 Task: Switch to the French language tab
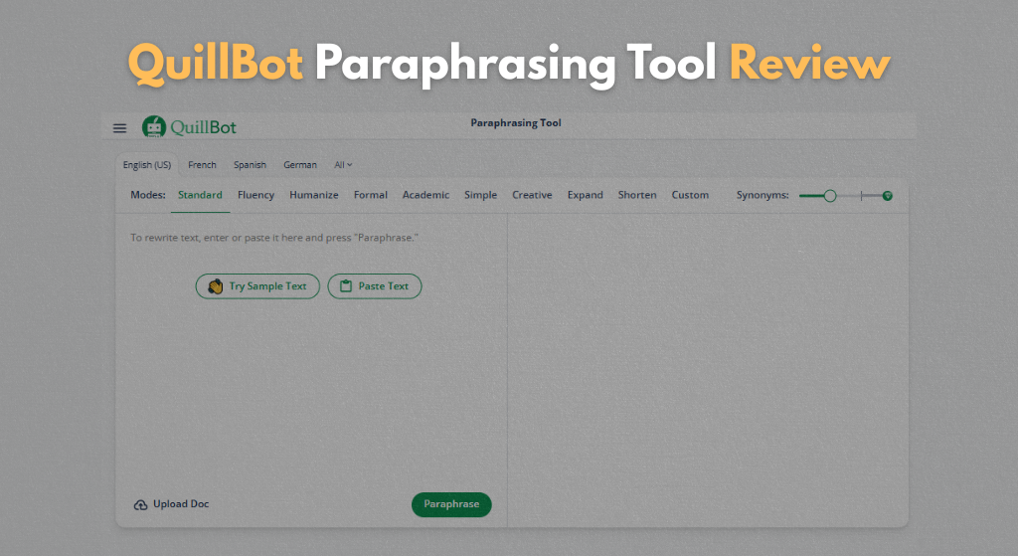pyautogui.click(x=202, y=165)
